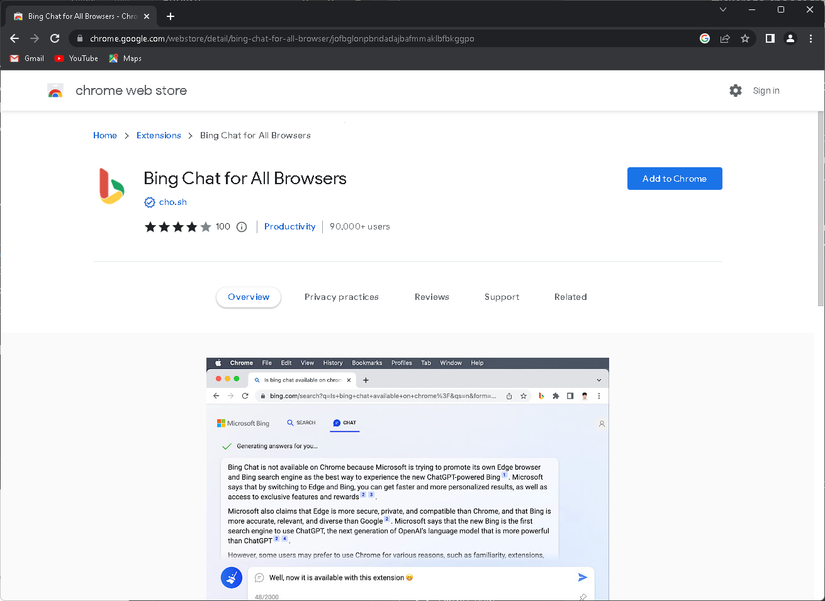Visit the cho.sh publisher link
The width and height of the screenshot is (825, 601).
tap(172, 202)
